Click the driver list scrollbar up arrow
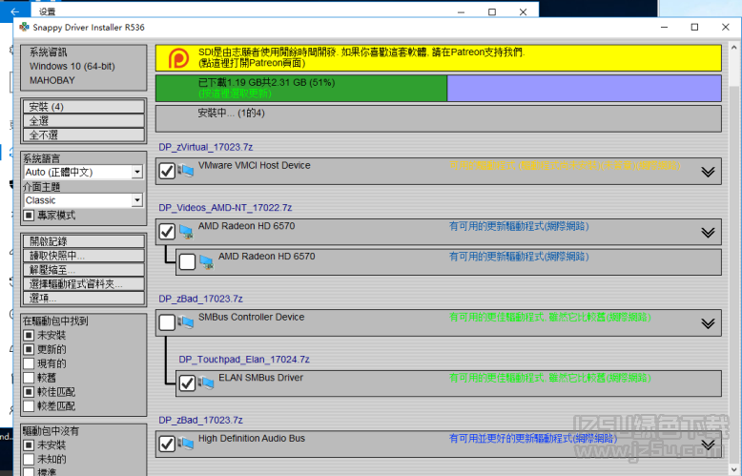Screen dimensions: 742x476 coord(734,48)
